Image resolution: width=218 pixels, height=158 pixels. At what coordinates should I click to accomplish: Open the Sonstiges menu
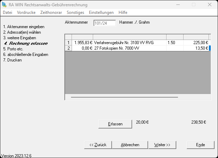pyautogui.click(x=75, y=13)
